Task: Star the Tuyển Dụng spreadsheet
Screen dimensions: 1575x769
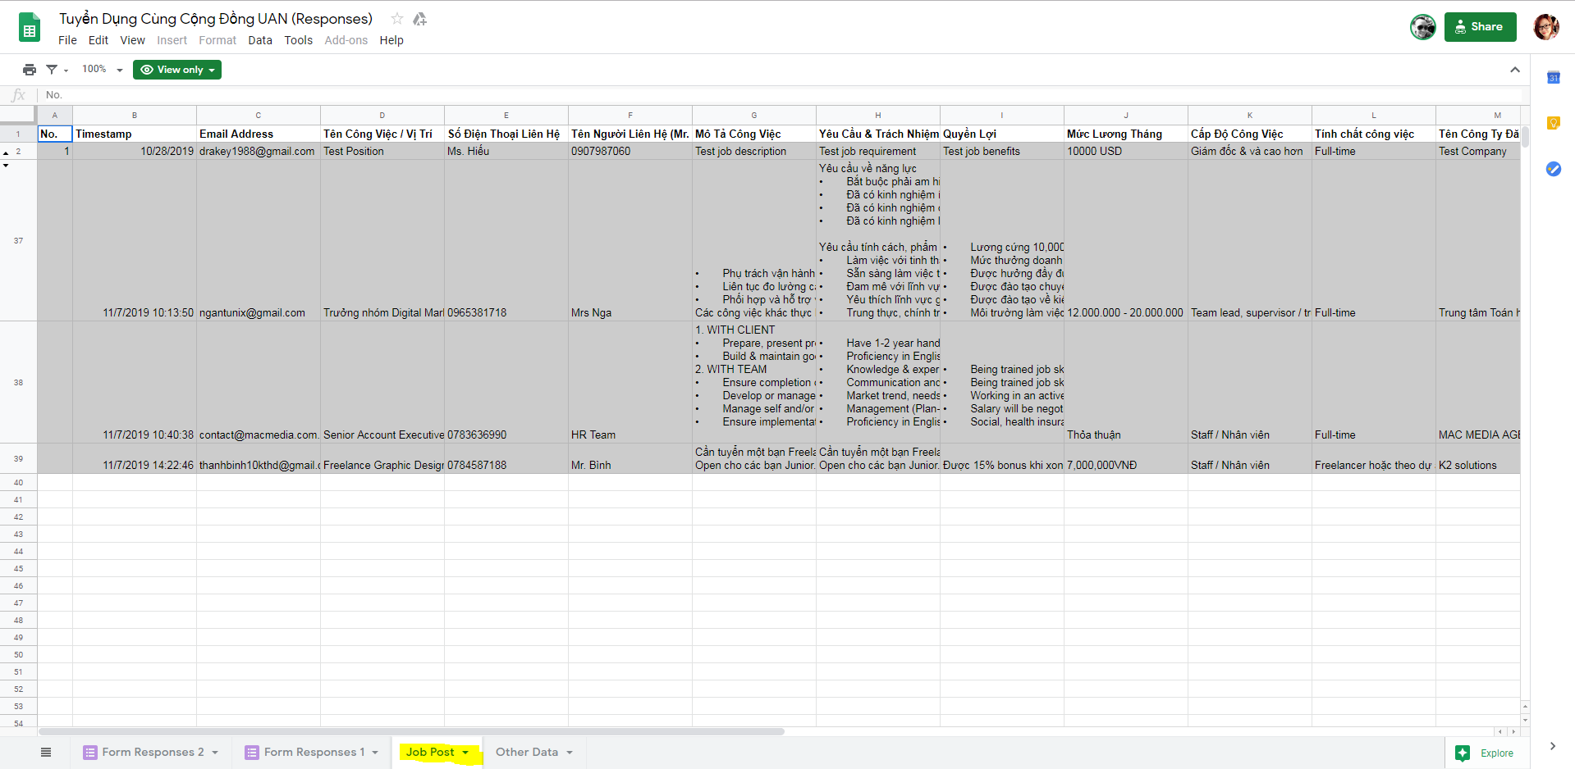Action: point(397,19)
